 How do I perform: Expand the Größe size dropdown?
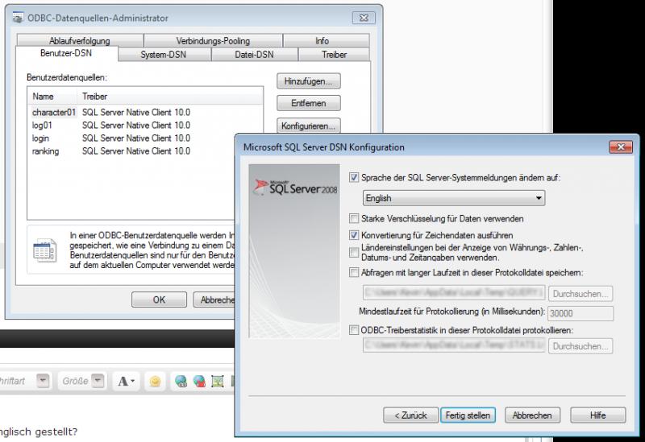click(x=98, y=381)
